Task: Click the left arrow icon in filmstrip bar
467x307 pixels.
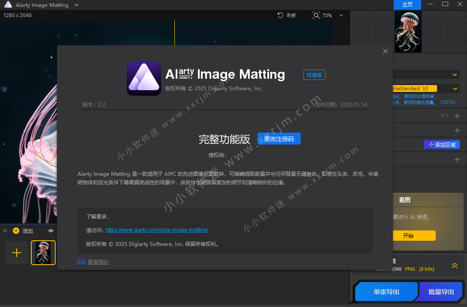Action: click(x=51, y=231)
